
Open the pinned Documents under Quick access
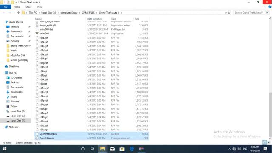(x=17, y=36)
